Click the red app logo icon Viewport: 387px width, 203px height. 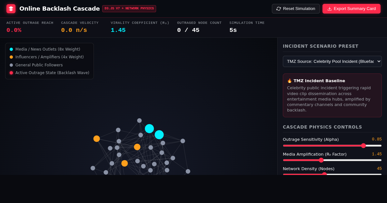[11, 9]
